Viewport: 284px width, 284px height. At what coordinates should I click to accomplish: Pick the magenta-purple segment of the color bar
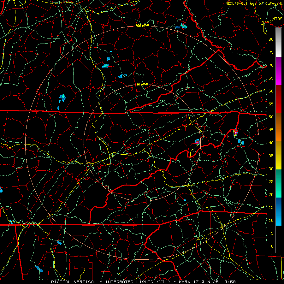point(279,71)
